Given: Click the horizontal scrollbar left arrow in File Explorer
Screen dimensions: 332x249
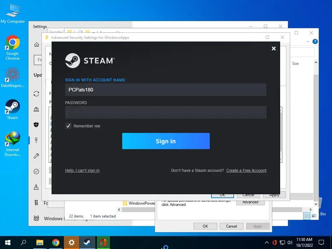Looking at the screenshot, I should click(119, 209).
